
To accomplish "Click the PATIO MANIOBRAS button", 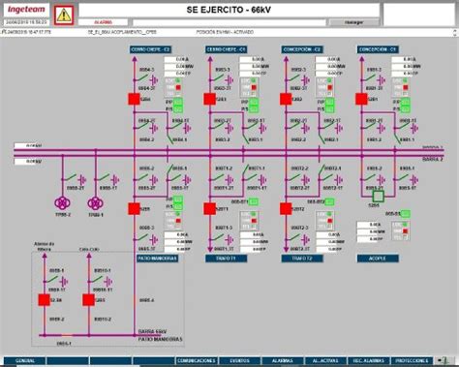I will [x=157, y=259].
